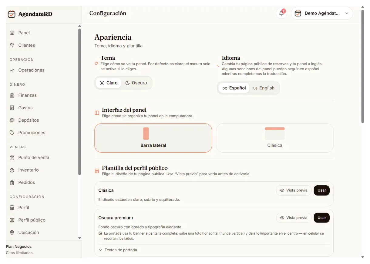Open the notifications bell icon
This screenshot has width=370, height=264.
pos(281,13)
